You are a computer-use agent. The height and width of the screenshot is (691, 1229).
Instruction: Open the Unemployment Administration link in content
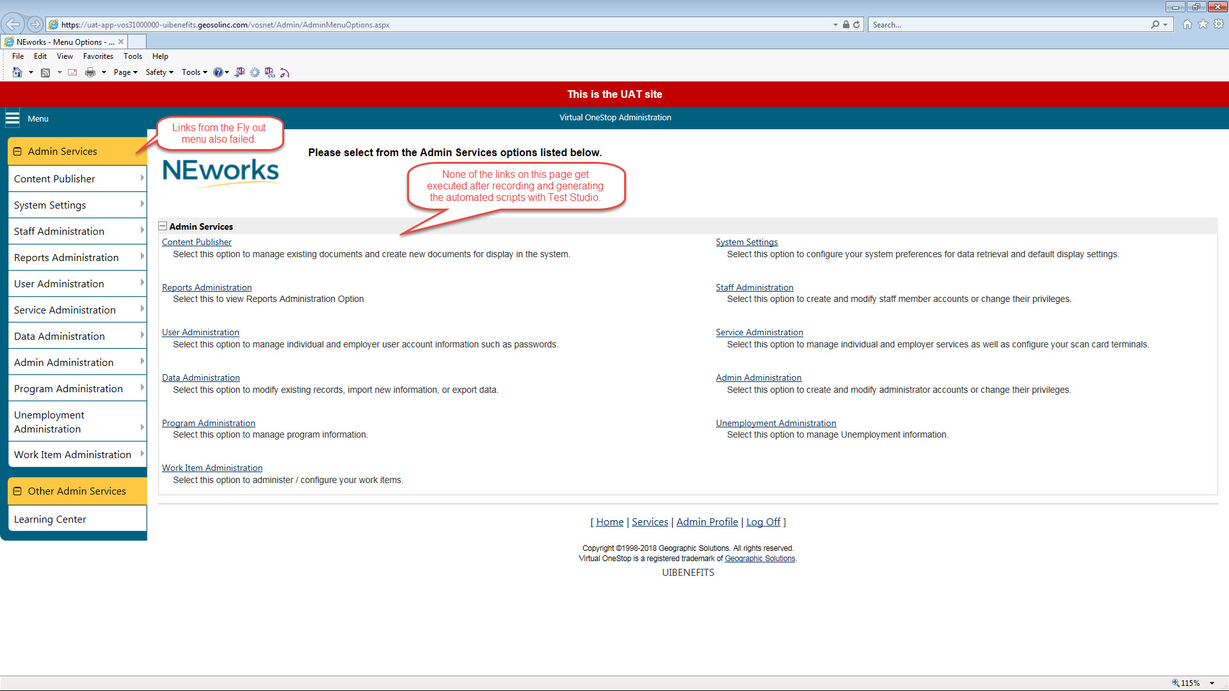tap(776, 423)
